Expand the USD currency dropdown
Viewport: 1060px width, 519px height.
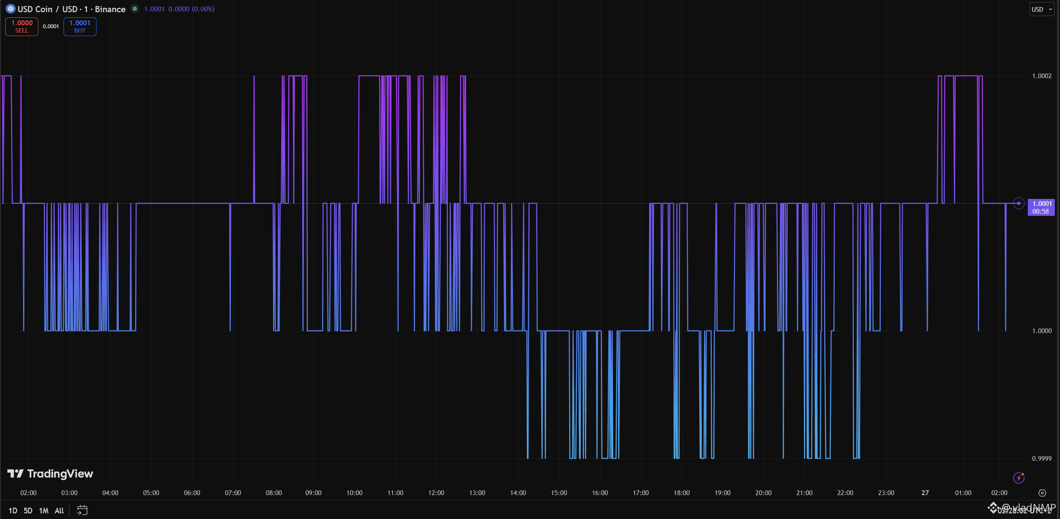[1042, 9]
